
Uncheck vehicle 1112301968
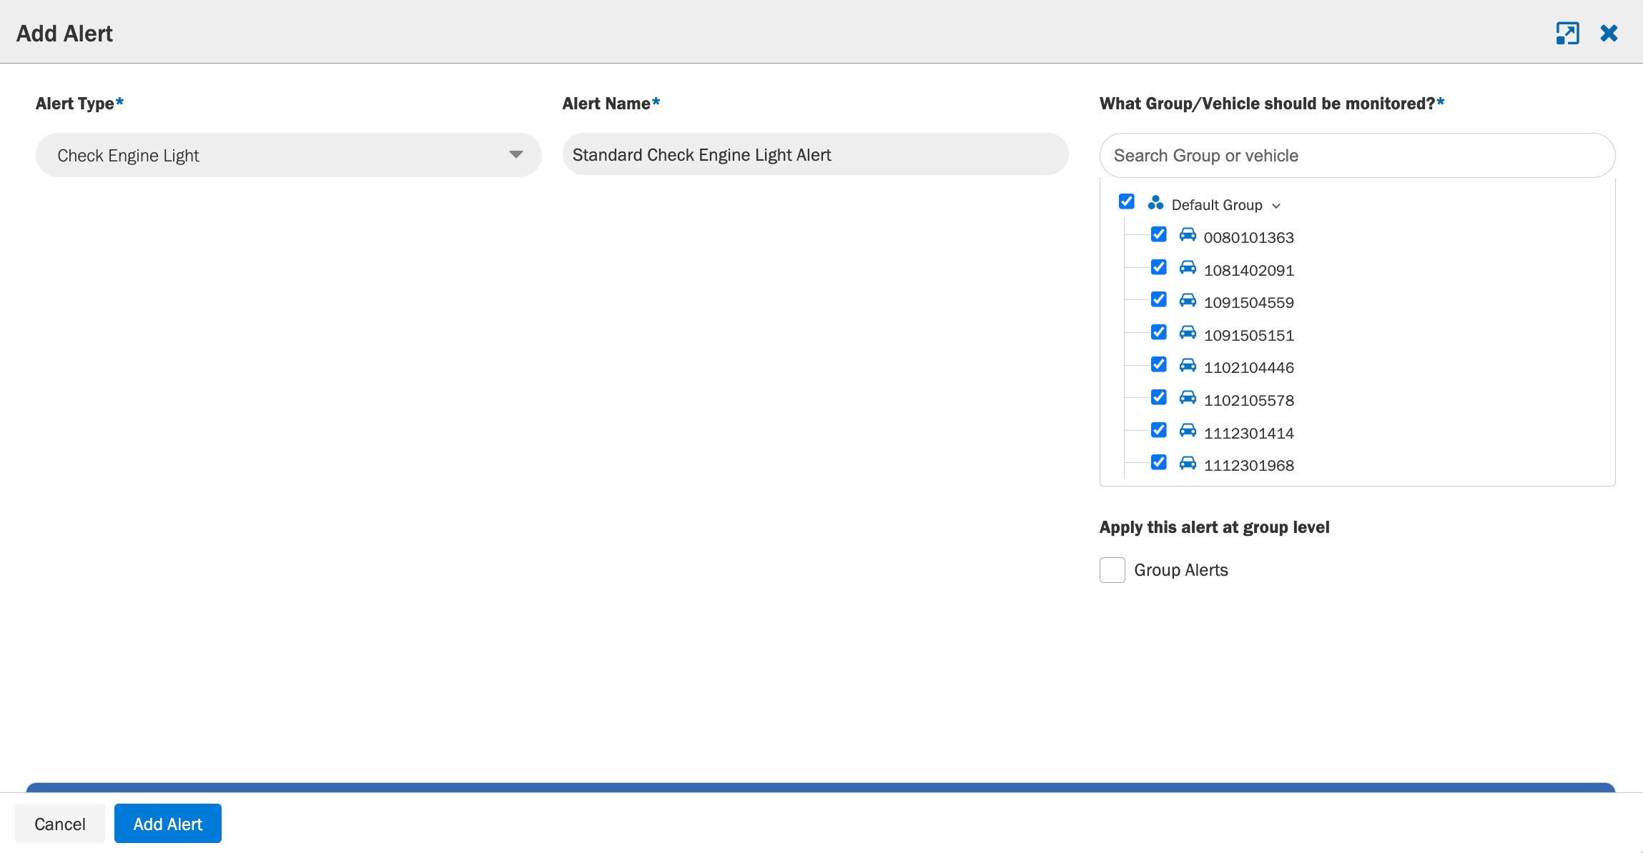click(1159, 462)
